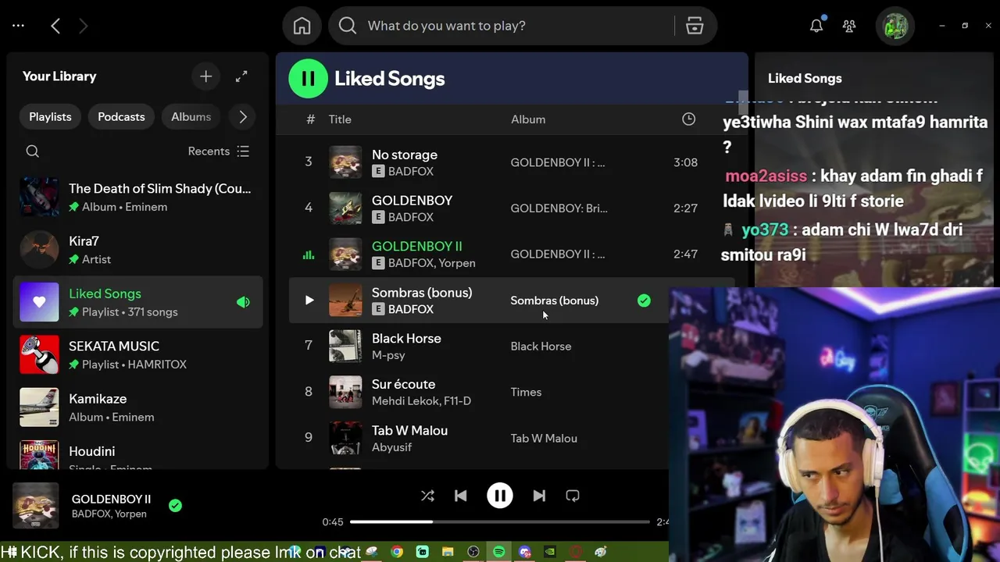Open M-psy artist link
Image resolution: width=1000 pixels, height=562 pixels.
[388, 355]
